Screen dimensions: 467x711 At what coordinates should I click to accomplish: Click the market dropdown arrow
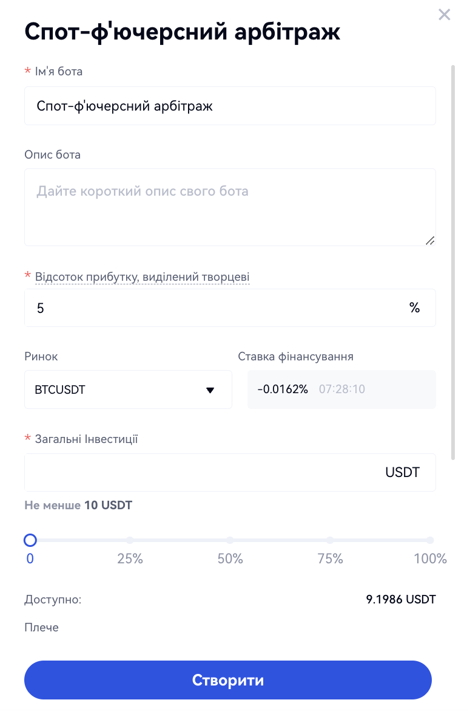[210, 390]
